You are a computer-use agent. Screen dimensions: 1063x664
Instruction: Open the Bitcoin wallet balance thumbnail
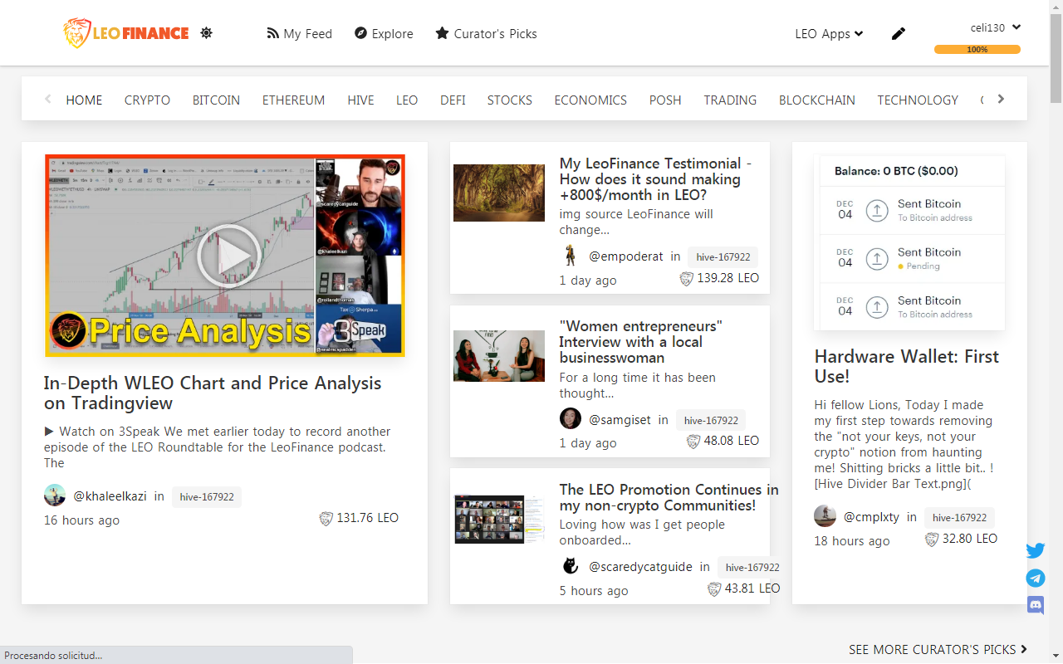click(x=912, y=243)
